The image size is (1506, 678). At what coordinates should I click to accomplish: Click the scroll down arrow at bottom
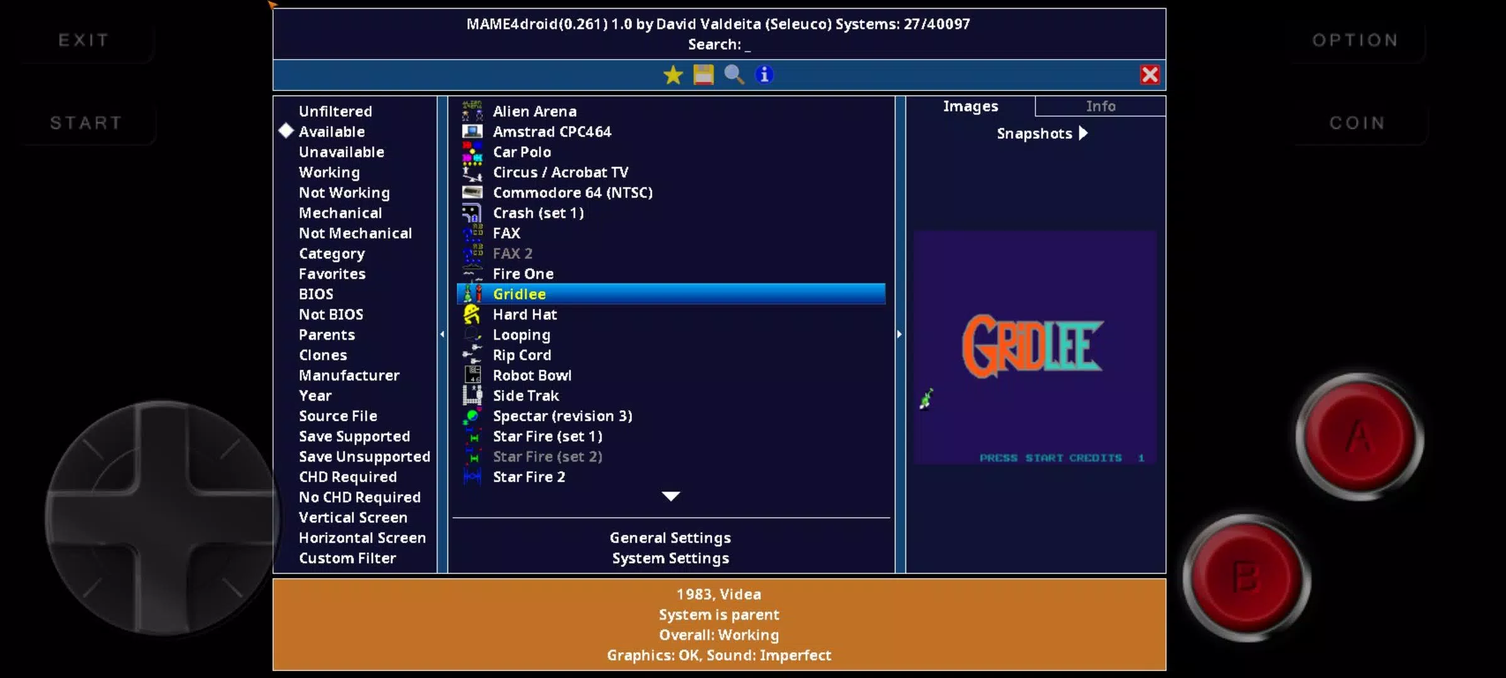click(x=670, y=495)
